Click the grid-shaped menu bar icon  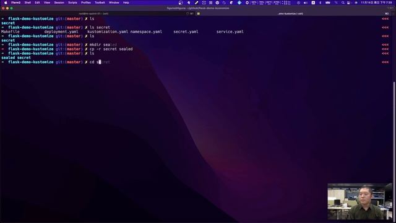[x=210, y=2]
